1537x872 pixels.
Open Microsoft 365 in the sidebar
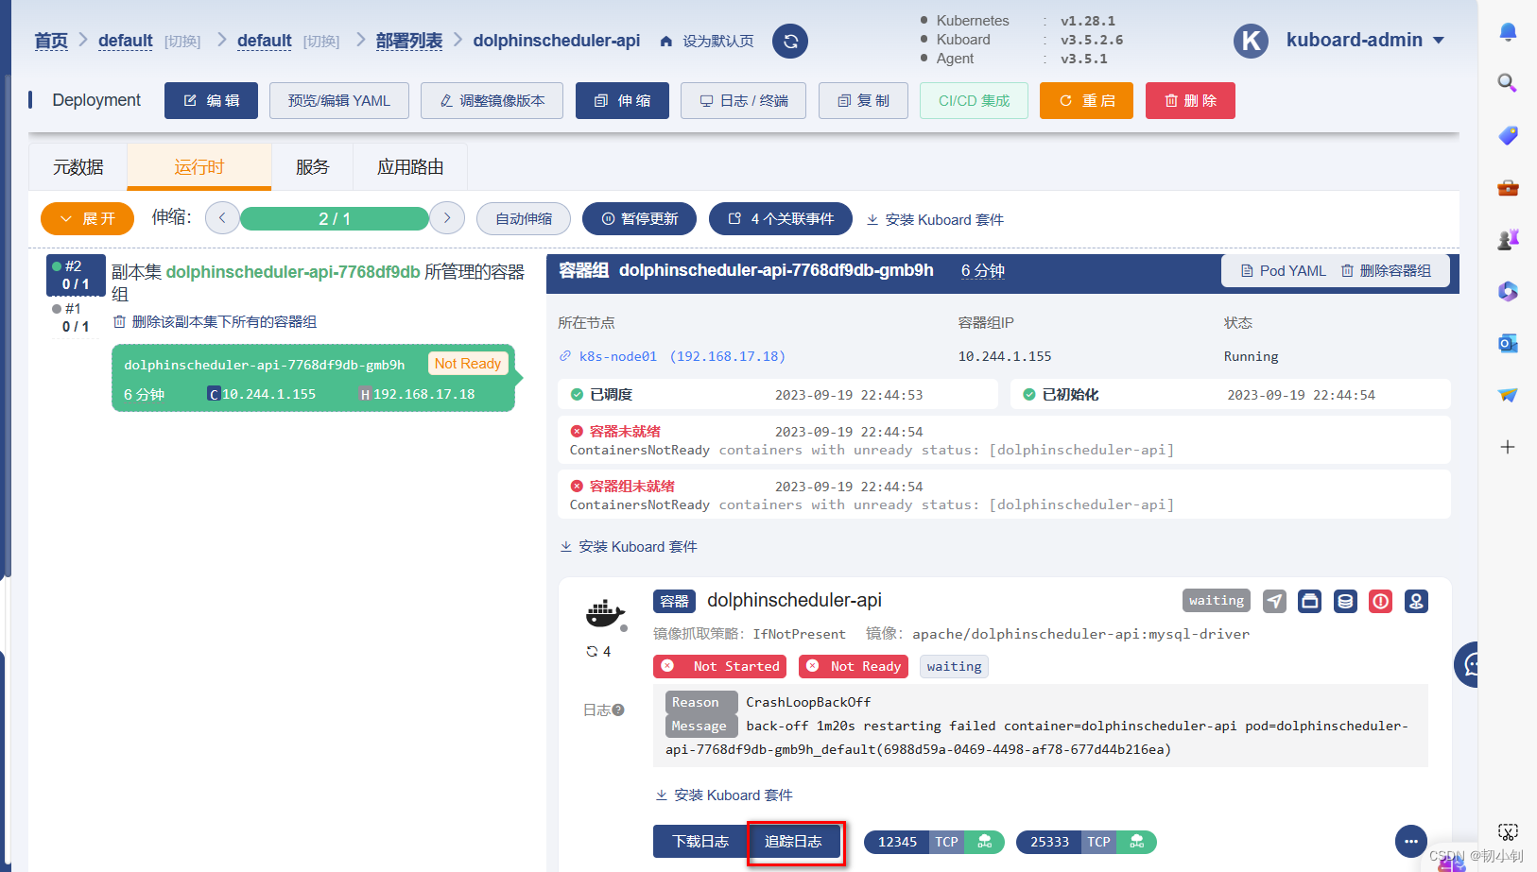tap(1508, 291)
